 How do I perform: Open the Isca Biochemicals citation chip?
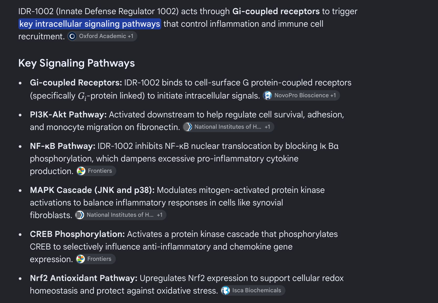(253, 290)
